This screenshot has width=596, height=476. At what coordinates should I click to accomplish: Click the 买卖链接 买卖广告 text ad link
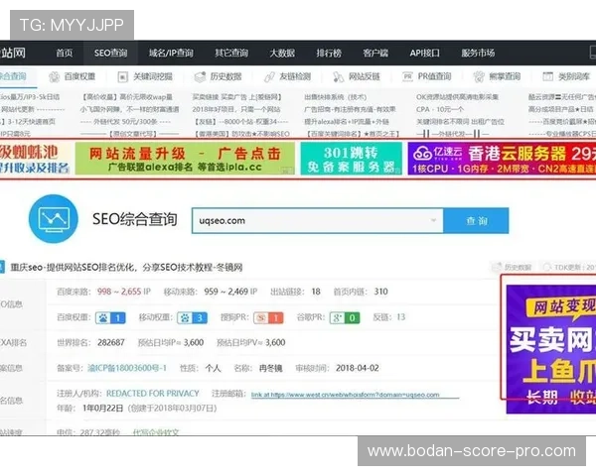pos(236,97)
